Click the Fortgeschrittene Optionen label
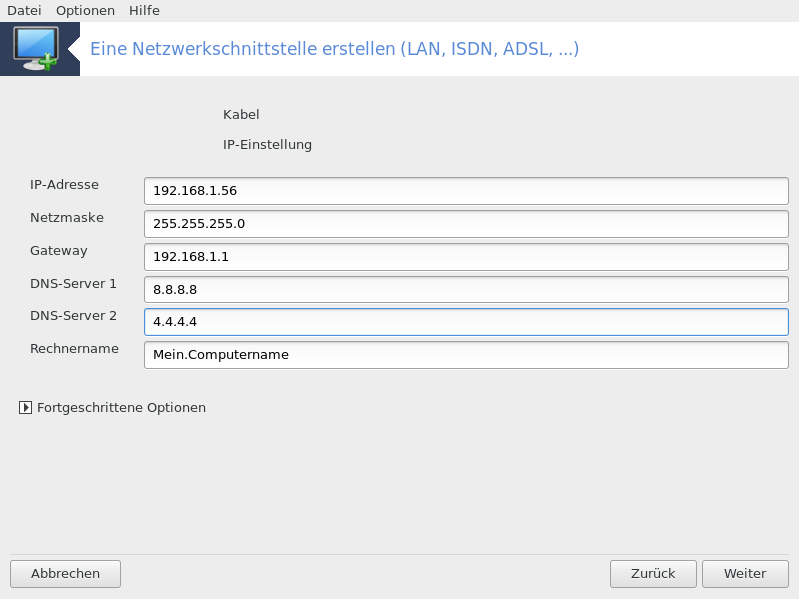The height and width of the screenshot is (599, 799). [121, 408]
